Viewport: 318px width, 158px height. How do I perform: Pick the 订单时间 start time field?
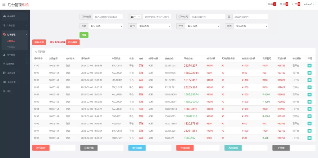[x=208, y=17]
